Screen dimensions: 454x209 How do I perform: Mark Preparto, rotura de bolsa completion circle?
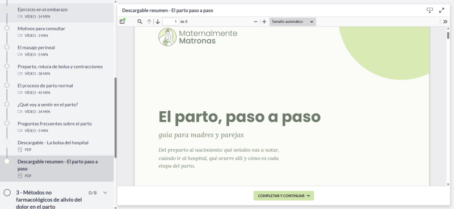[7, 66]
